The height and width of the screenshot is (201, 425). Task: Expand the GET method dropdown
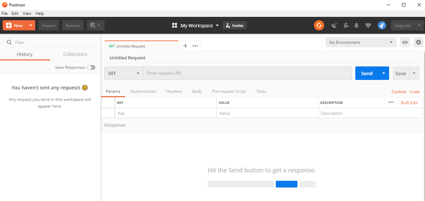coord(124,73)
